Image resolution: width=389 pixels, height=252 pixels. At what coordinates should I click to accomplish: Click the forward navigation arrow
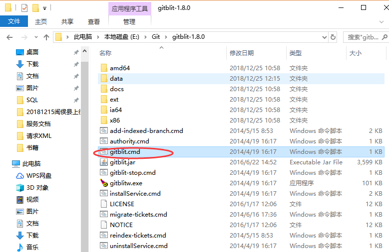tap(24, 37)
